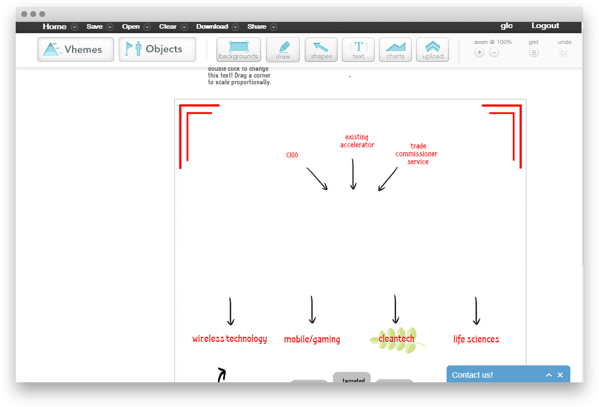
Task: Click the upload tool icon
Action: pos(433,49)
